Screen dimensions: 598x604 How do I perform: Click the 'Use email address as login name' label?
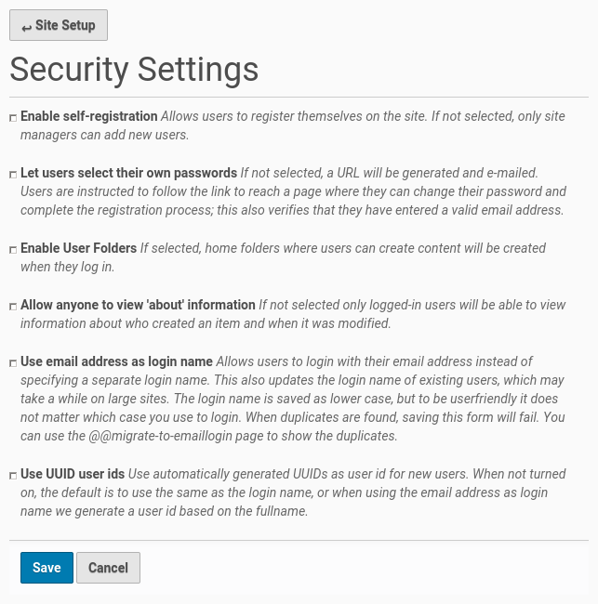[x=116, y=361]
